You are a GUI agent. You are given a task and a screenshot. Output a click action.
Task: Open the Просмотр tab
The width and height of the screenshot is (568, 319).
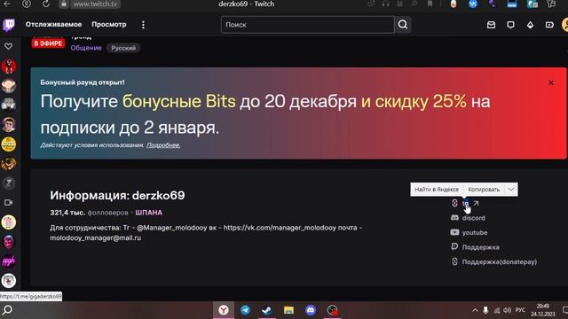(x=109, y=25)
